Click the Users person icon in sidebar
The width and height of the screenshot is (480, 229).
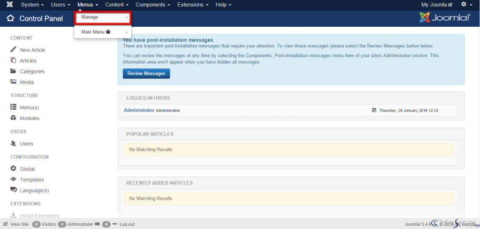[x=13, y=143]
